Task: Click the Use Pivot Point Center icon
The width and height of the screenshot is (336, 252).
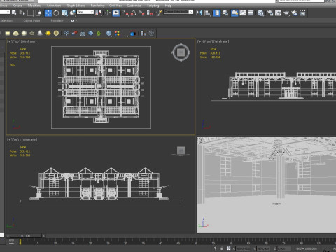Action: [x=98, y=13]
